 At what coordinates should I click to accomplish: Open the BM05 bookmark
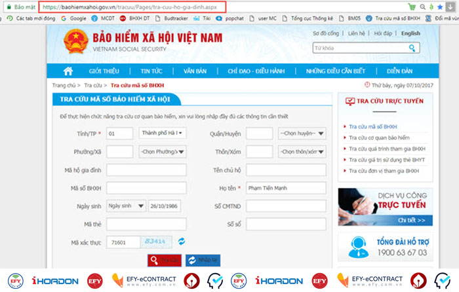349,18
